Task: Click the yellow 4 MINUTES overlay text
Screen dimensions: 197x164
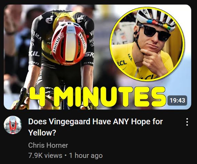Action: point(97,96)
